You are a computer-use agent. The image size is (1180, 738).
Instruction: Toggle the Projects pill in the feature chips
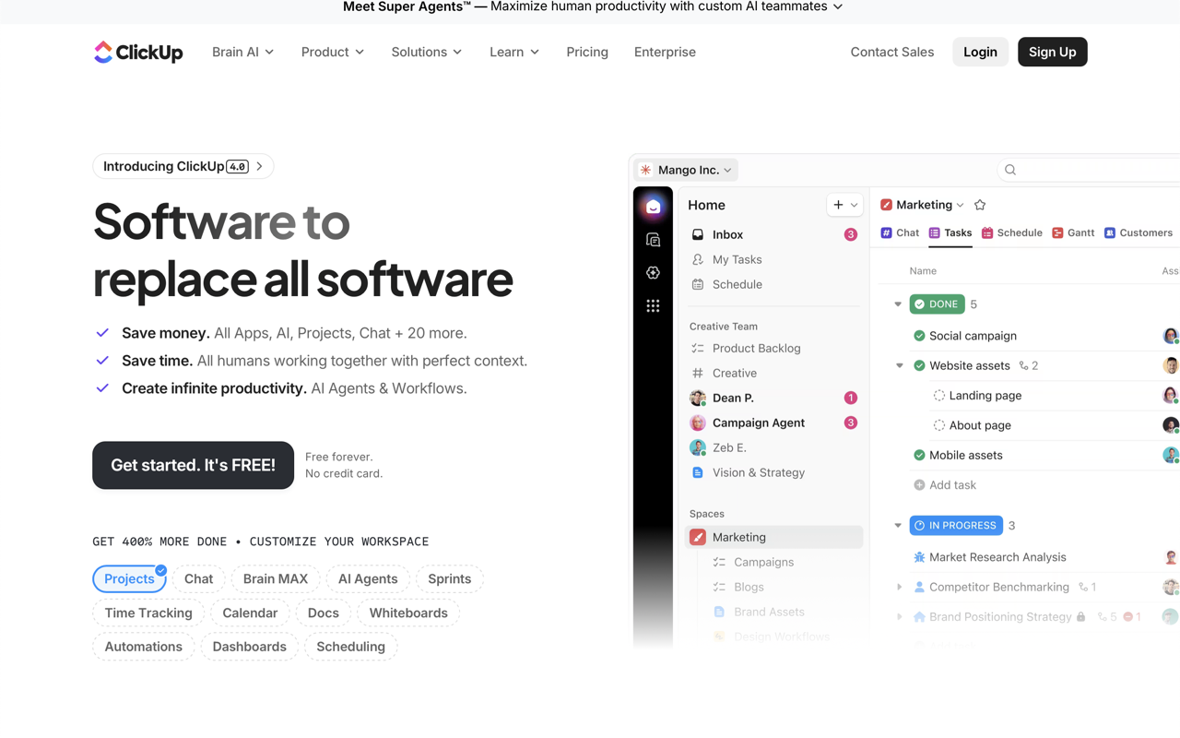[x=129, y=578]
